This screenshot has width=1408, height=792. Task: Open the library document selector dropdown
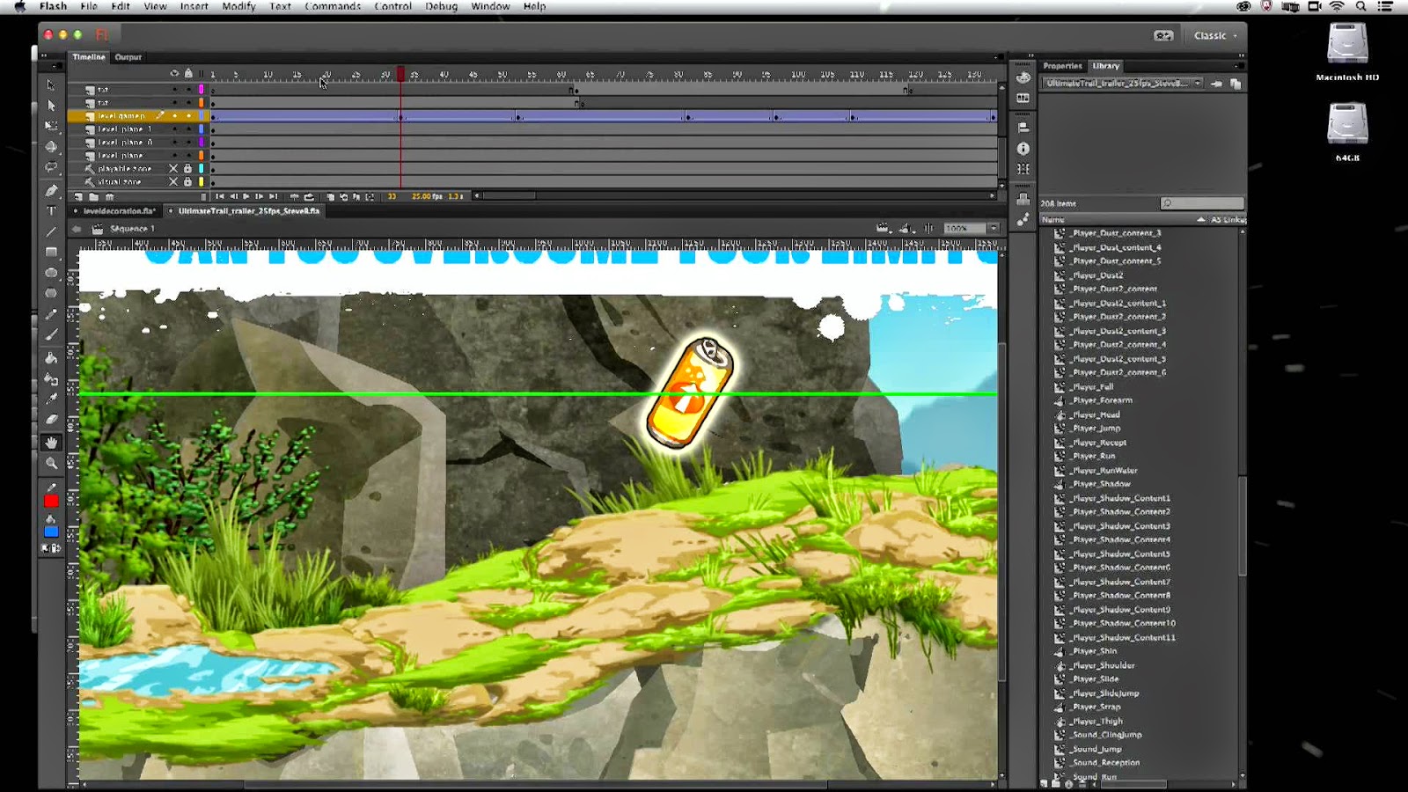tap(1123, 84)
